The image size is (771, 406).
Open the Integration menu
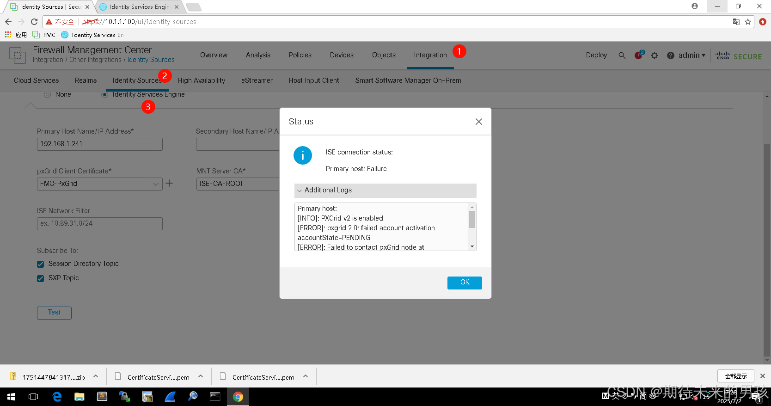[430, 55]
